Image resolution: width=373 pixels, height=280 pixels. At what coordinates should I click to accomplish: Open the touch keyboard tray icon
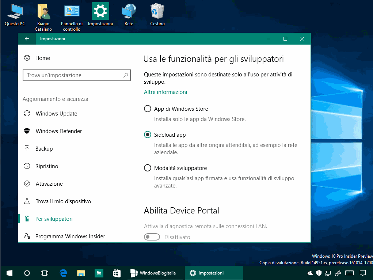(350, 273)
